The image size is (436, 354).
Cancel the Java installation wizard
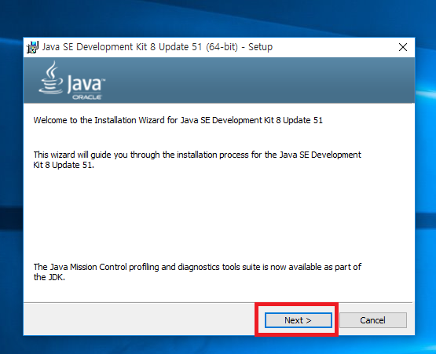click(373, 320)
